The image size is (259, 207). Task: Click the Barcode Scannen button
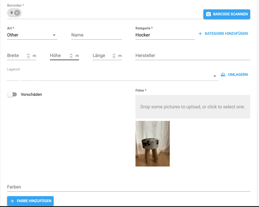(226, 14)
